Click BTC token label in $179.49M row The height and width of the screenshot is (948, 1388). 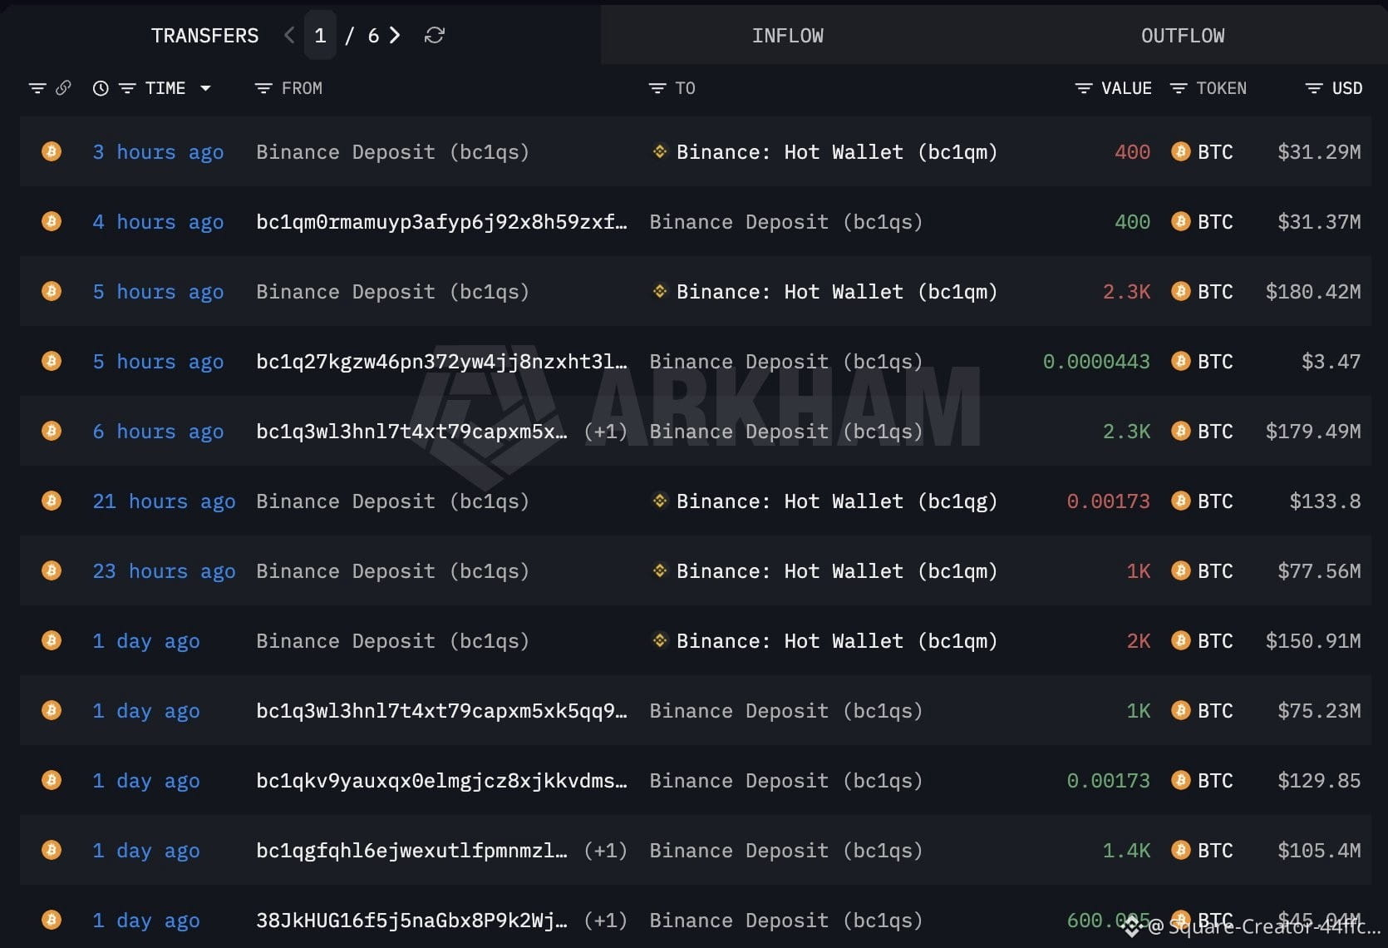click(1215, 432)
